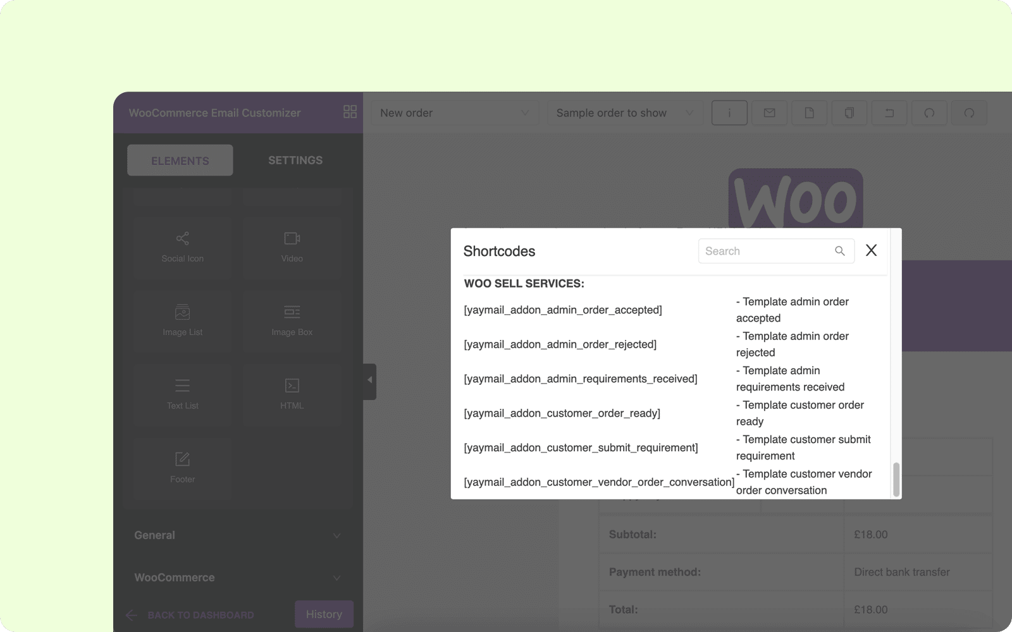This screenshot has width=1012, height=632.
Task: Go BACK TO DASHBOARD
Action: (x=190, y=615)
